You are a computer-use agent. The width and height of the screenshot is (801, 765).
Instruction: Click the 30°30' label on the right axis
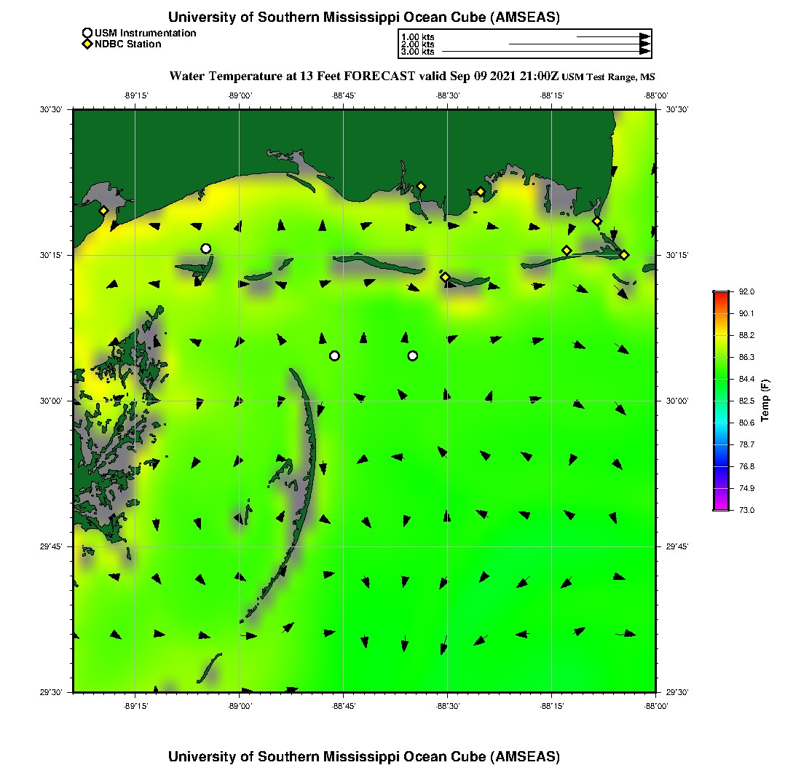pos(677,109)
